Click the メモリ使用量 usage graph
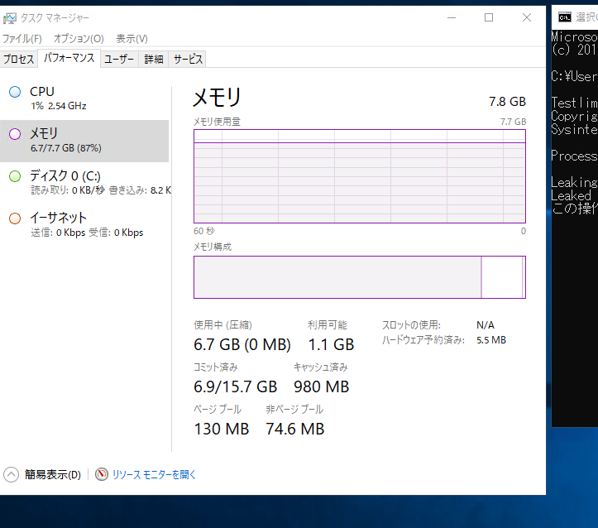The width and height of the screenshot is (598, 528). (360, 176)
